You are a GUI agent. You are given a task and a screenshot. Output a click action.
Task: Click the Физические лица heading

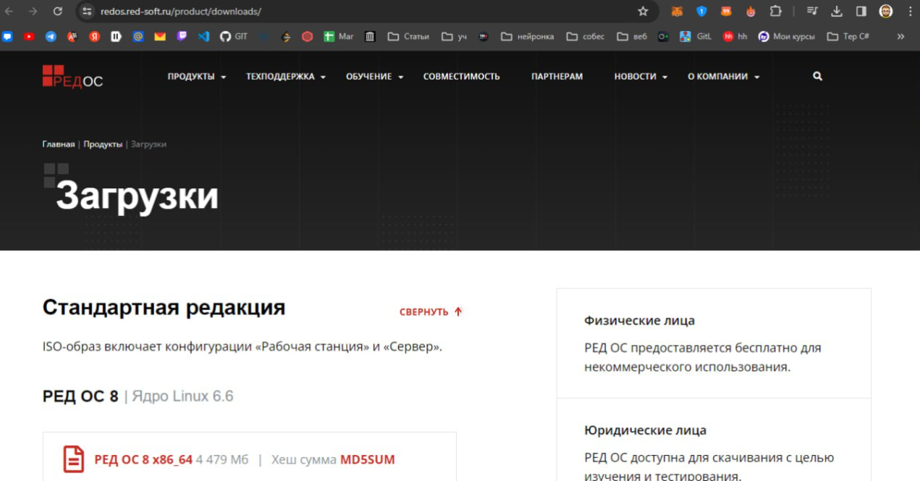click(x=639, y=320)
